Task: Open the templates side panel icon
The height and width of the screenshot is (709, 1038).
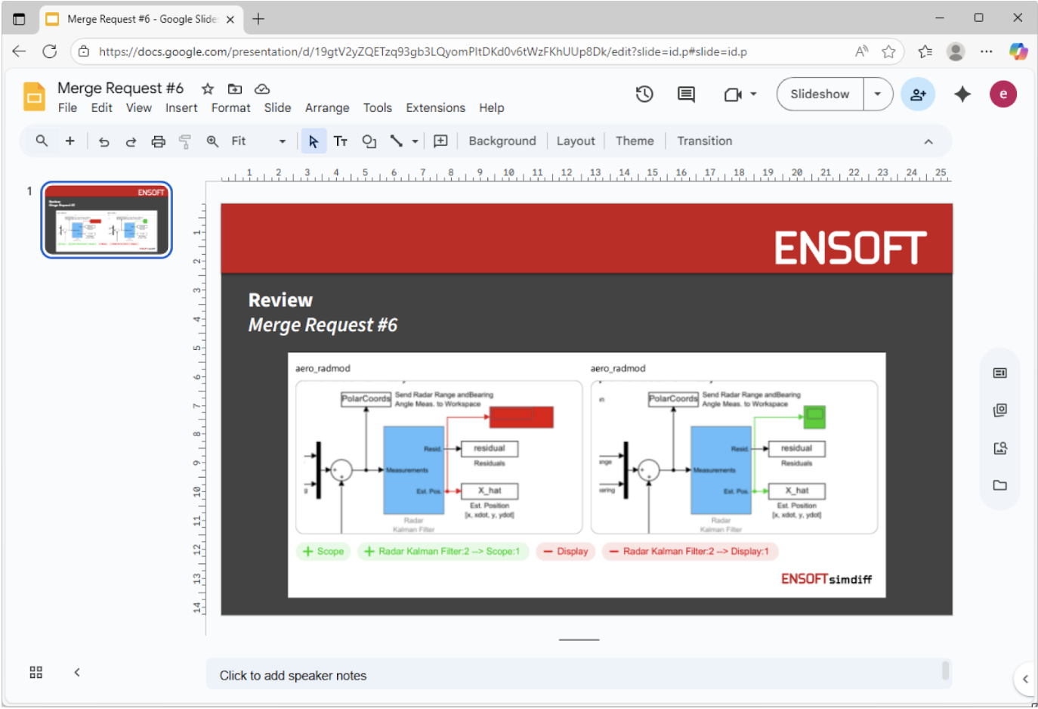Action: tap(1000, 410)
